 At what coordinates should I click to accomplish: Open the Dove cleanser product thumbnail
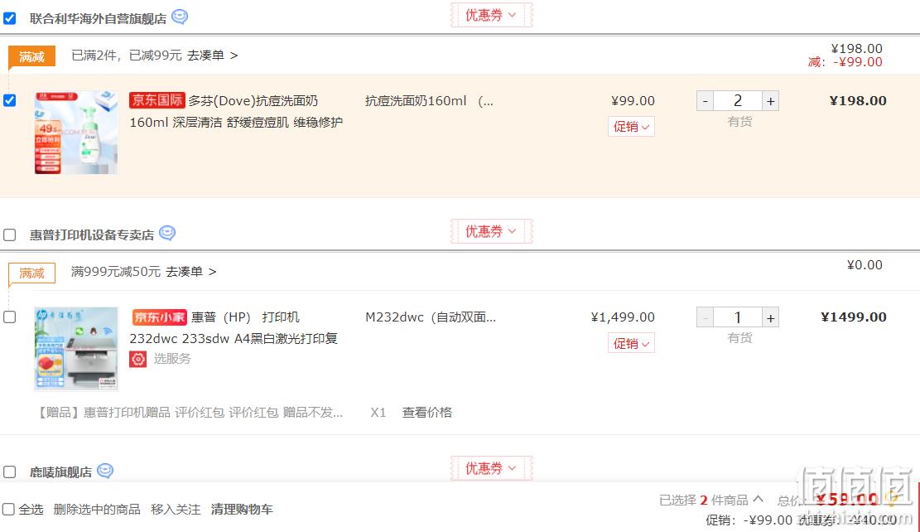coord(76,133)
